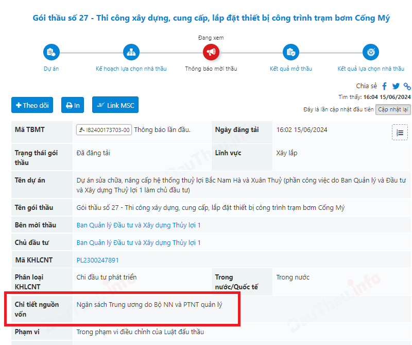Open the Dự án milestone icon
The width and height of the screenshot is (412, 345).
tap(51, 52)
